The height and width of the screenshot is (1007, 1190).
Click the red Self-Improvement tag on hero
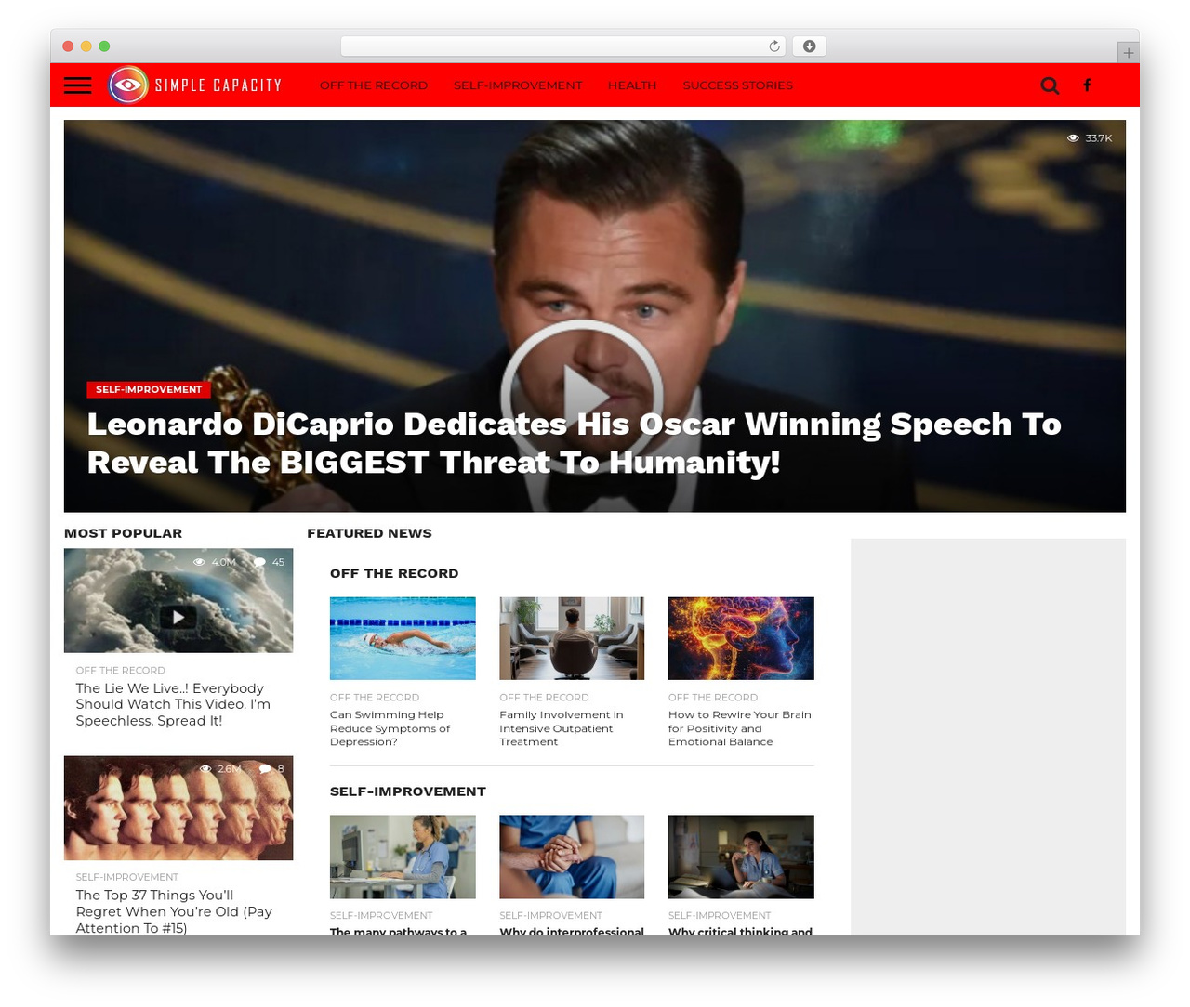click(x=149, y=389)
